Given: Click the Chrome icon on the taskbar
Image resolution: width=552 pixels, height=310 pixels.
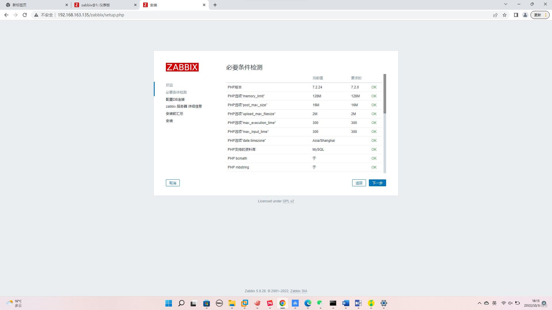Looking at the screenshot, I should 282,303.
